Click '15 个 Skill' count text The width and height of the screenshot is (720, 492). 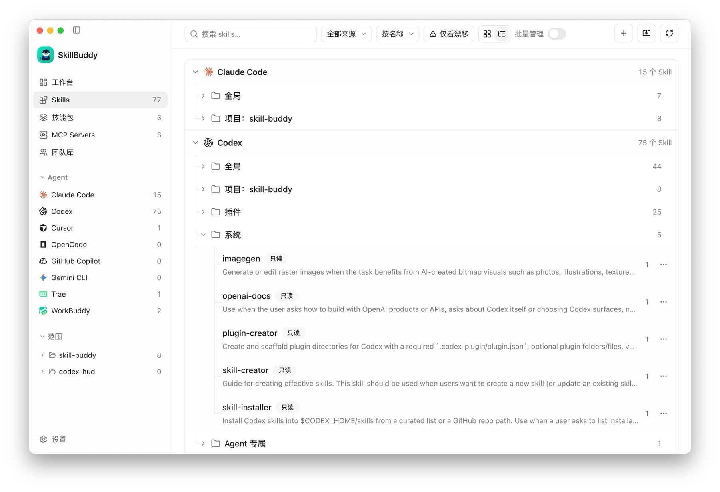pyautogui.click(x=655, y=72)
